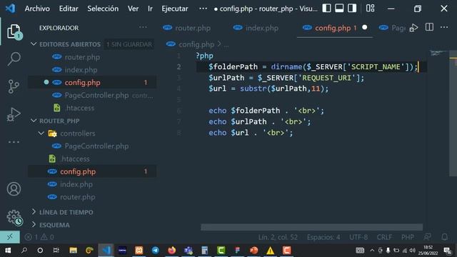457x257 pixels.
Task: Change language mode via PHP status item
Action: click(408, 237)
